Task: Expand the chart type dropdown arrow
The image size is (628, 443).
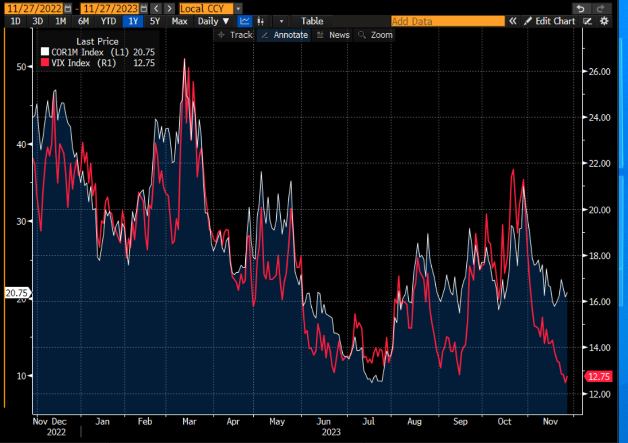Action: click(x=281, y=21)
